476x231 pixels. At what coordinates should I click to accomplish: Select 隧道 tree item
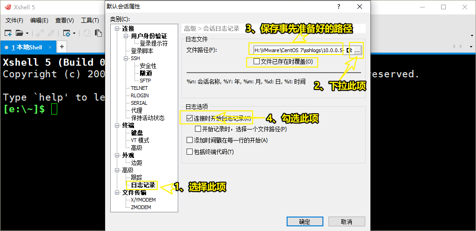tap(146, 73)
